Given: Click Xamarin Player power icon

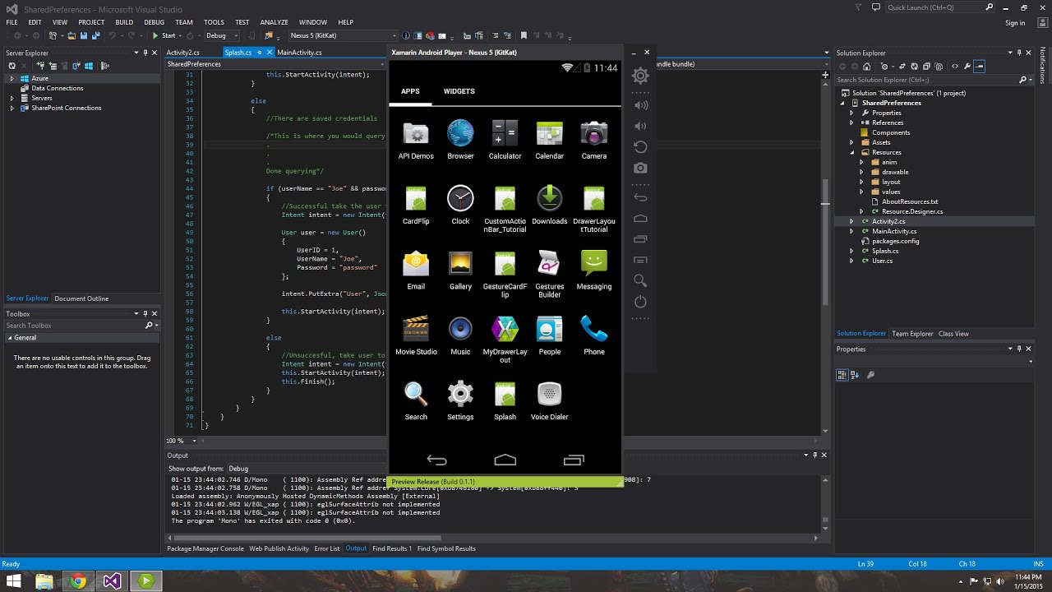Looking at the screenshot, I should (640, 302).
